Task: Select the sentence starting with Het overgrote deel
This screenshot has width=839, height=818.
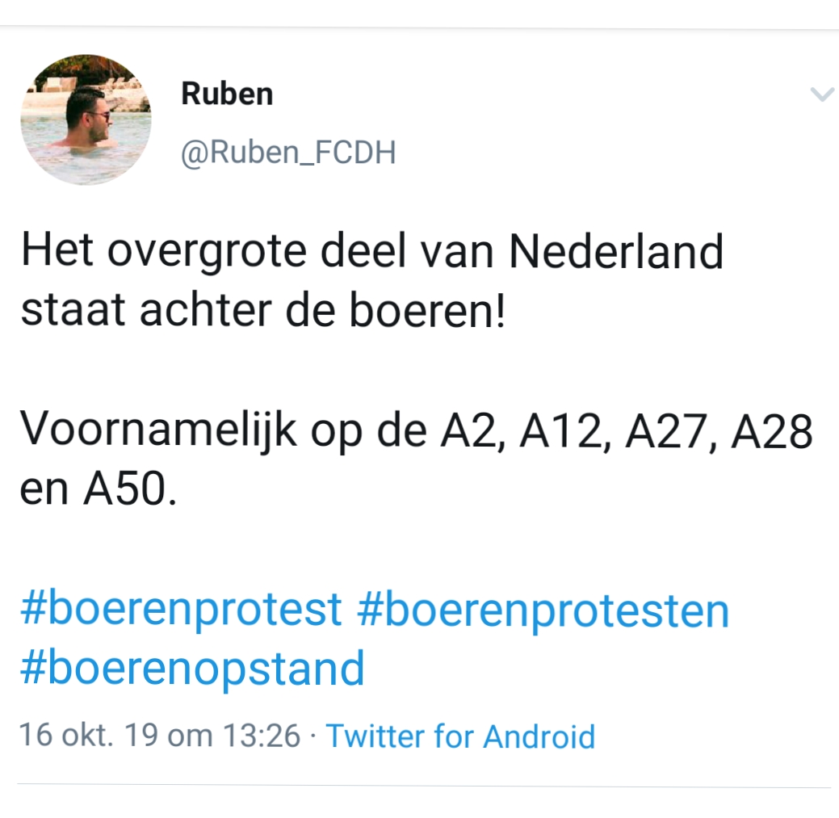Action: 372,280
